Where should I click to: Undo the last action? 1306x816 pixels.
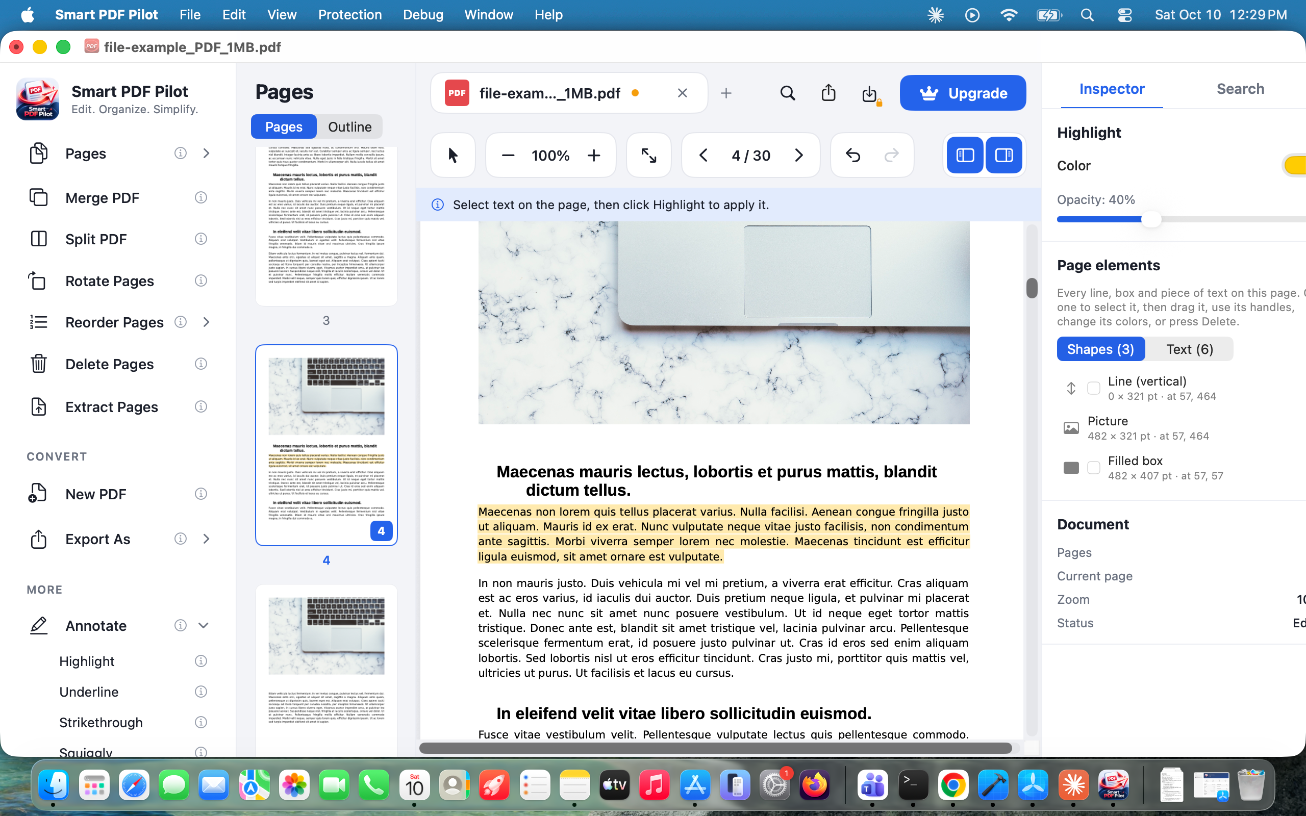[x=852, y=156]
